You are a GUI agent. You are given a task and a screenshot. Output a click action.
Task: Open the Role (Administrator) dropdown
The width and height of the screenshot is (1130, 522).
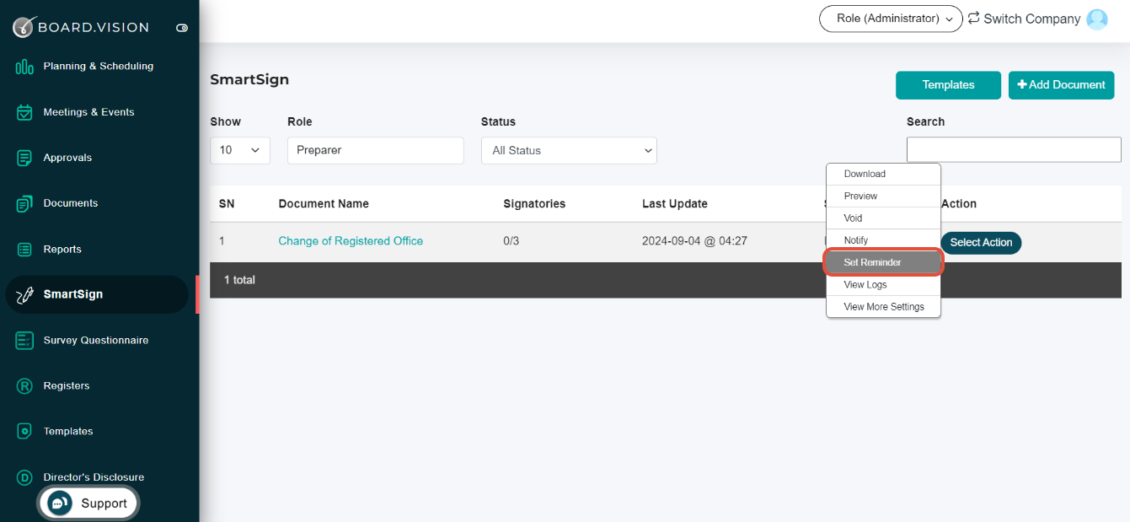coord(891,19)
